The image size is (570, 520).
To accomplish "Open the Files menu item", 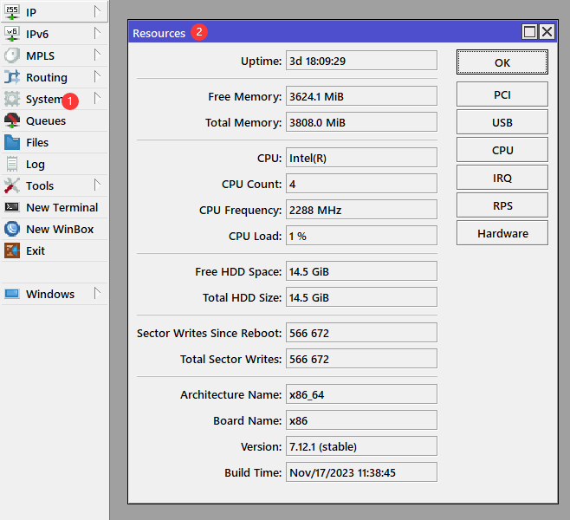I will pyautogui.click(x=55, y=142).
